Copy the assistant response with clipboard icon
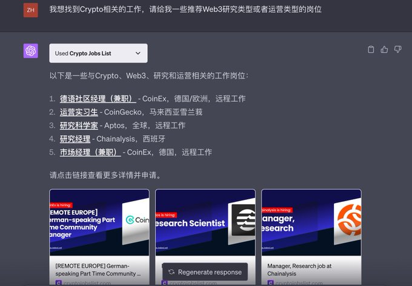Screen dimensions: 412x286 point(371,50)
